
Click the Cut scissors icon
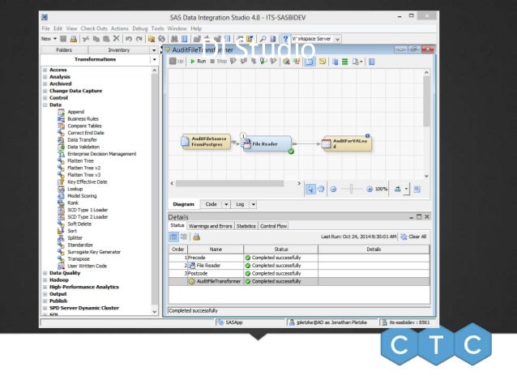[x=86, y=39]
